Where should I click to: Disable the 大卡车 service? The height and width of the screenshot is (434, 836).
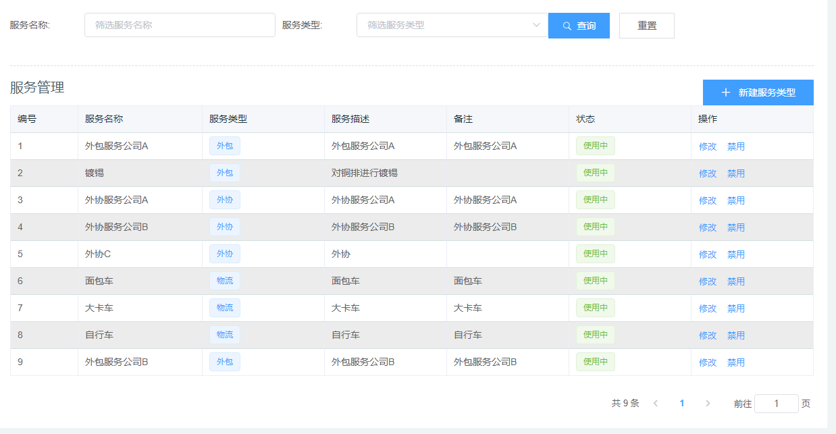click(736, 308)
